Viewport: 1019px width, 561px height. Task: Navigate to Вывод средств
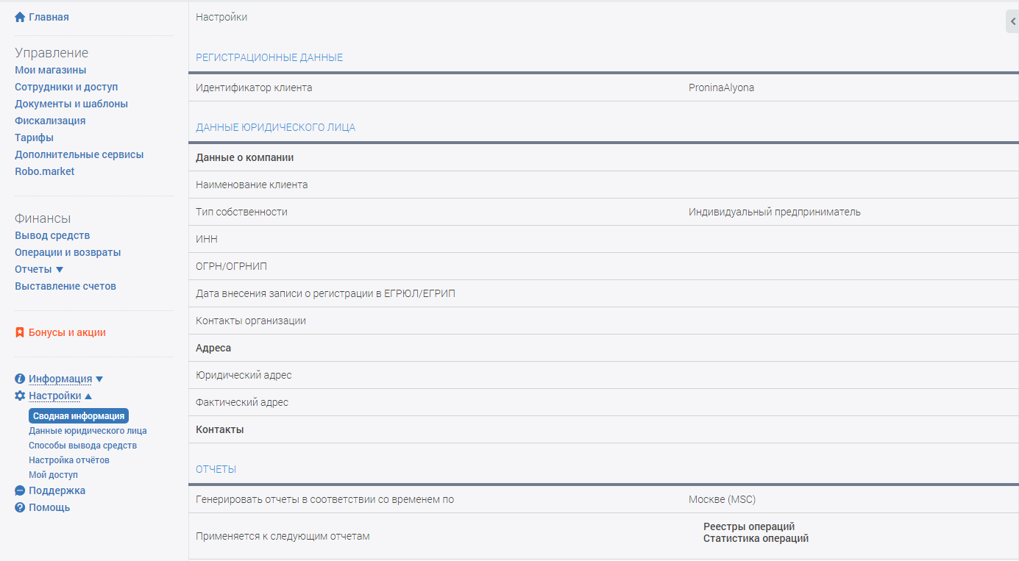click(52, 235)
